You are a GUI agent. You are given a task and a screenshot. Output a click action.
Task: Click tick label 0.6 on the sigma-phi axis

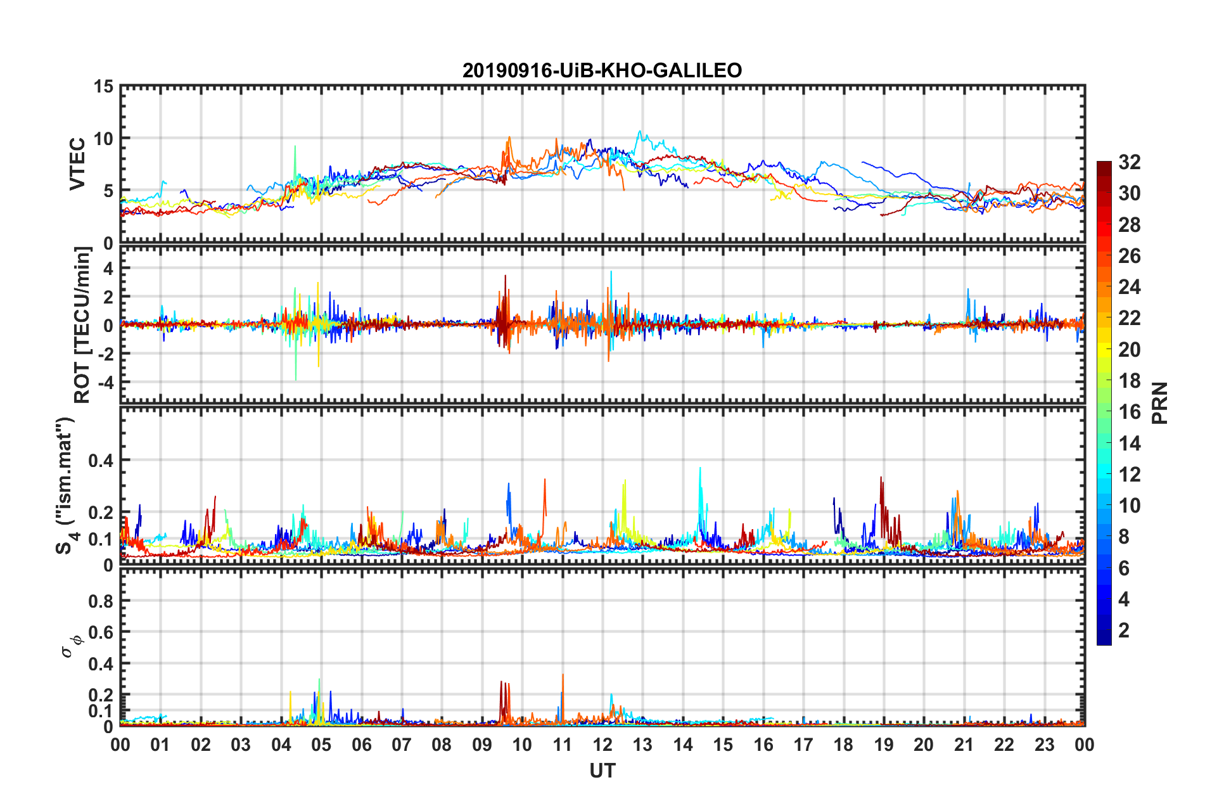click(x=101, y=632)
